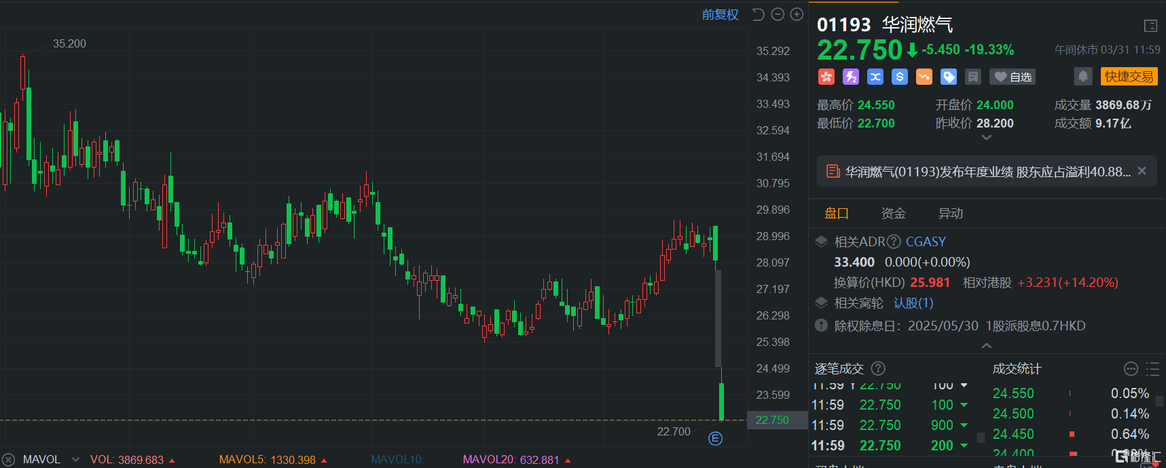This screenshot has width=1166, height=468.
Task: Click the zoom out minus icon above chart
Action: 778,14
